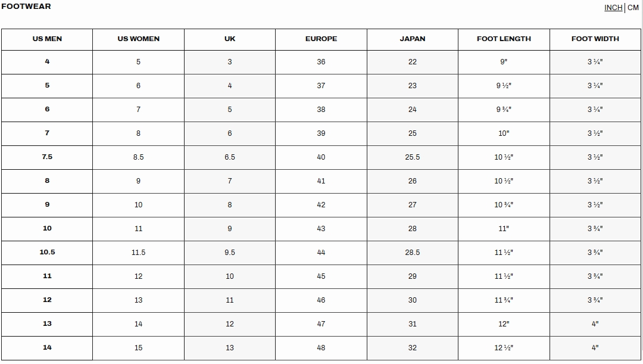Click Europe size 44 cell
Image resolution: width=643 pixels, height=364 pixels.
coord(321,253)
